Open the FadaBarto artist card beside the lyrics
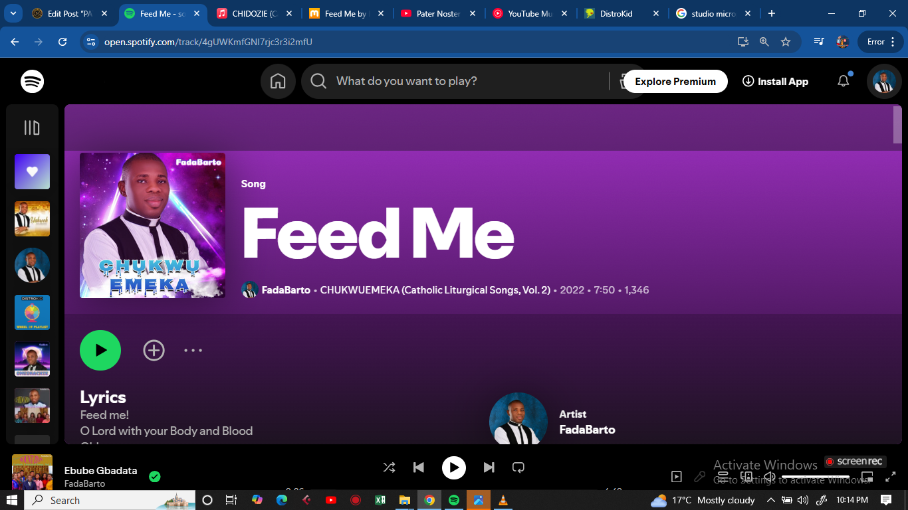Image resolution: width=908 pixels, height=510 pixels. [x=587, y=422]
